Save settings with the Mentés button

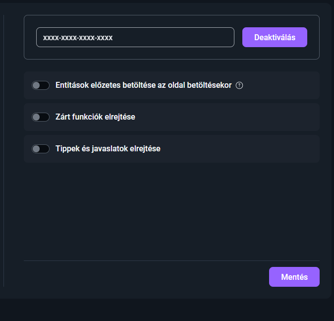coord(294,277)
